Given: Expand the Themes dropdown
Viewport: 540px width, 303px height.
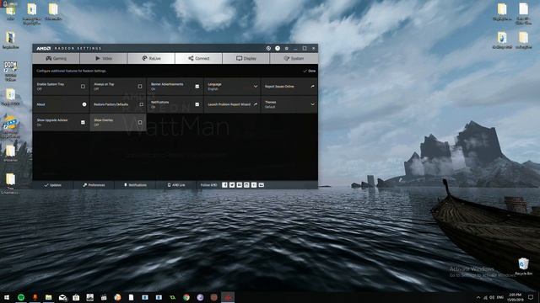Looking at the screenshot, I should [x=313, y=104].
